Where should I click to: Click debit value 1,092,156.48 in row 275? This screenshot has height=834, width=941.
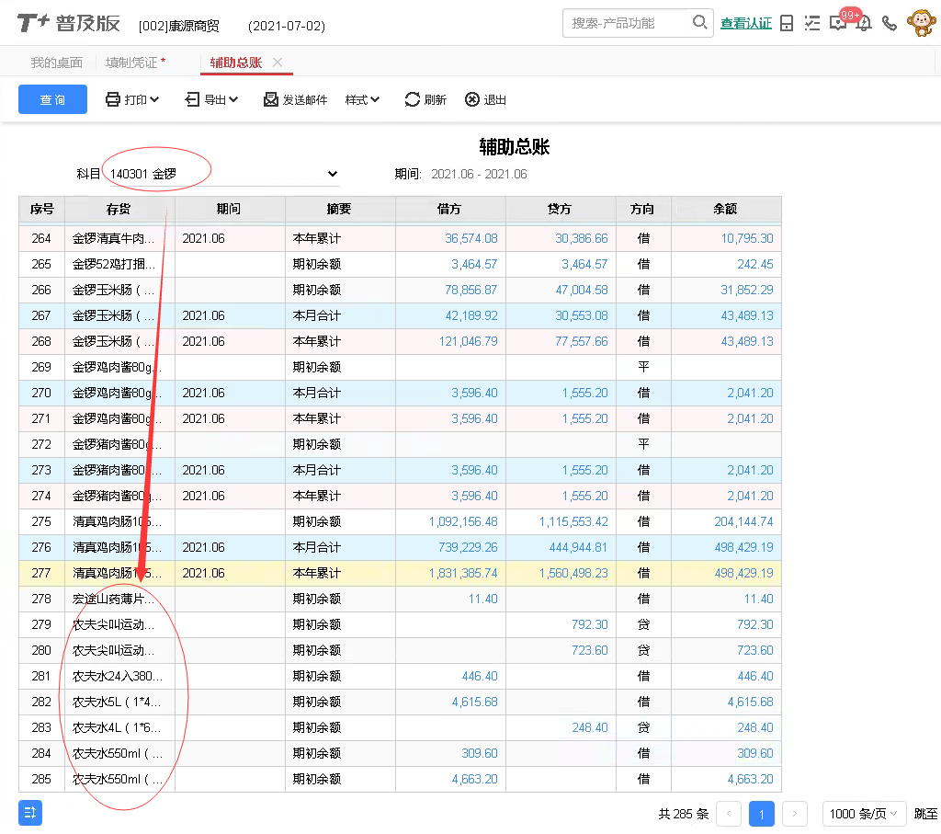click(463, 521)
